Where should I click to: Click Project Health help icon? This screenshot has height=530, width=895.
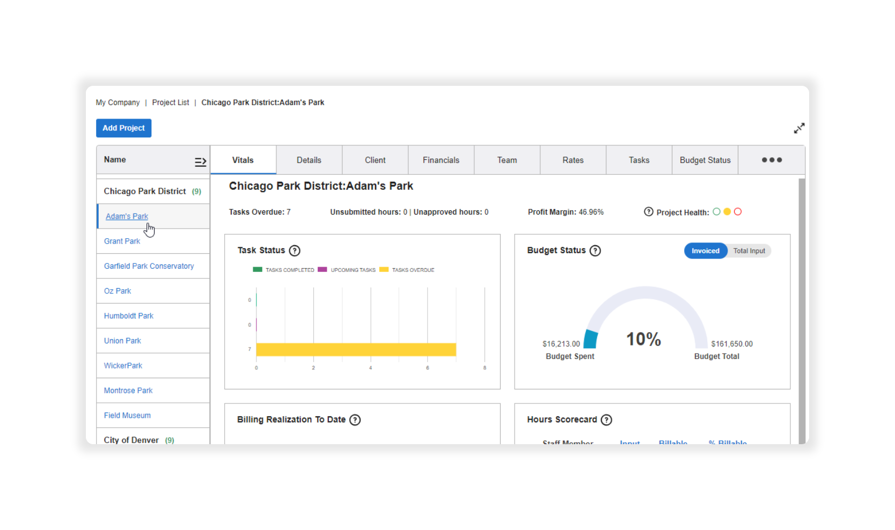click(648, 212)
